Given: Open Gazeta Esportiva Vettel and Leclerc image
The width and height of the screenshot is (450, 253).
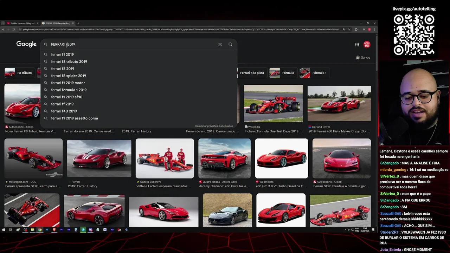Looking at the screenshot, I should click(x=165, y=158).
